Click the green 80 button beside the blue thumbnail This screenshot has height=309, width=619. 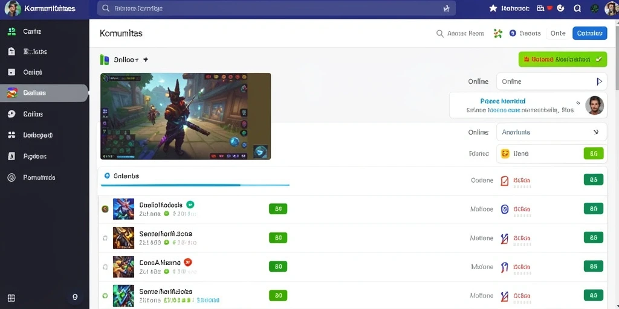point(278,209)
